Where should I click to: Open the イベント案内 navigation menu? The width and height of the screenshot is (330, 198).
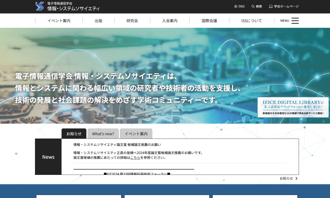click(59, 21)
